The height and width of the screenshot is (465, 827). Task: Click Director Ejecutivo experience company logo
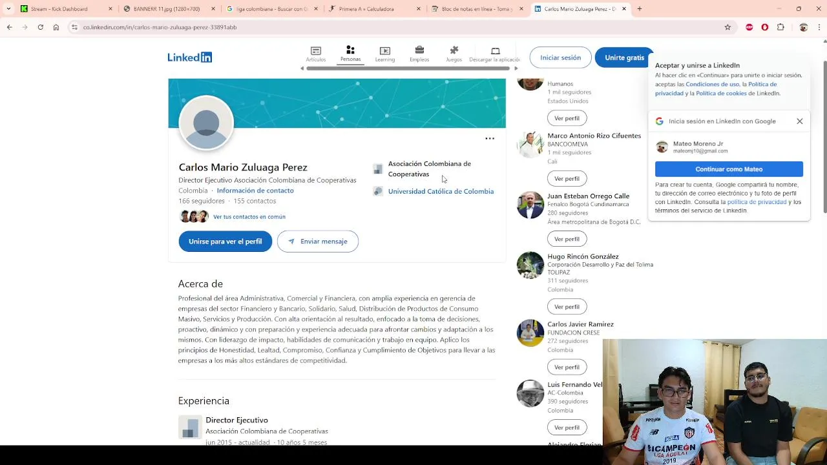[x=190, y=428]
